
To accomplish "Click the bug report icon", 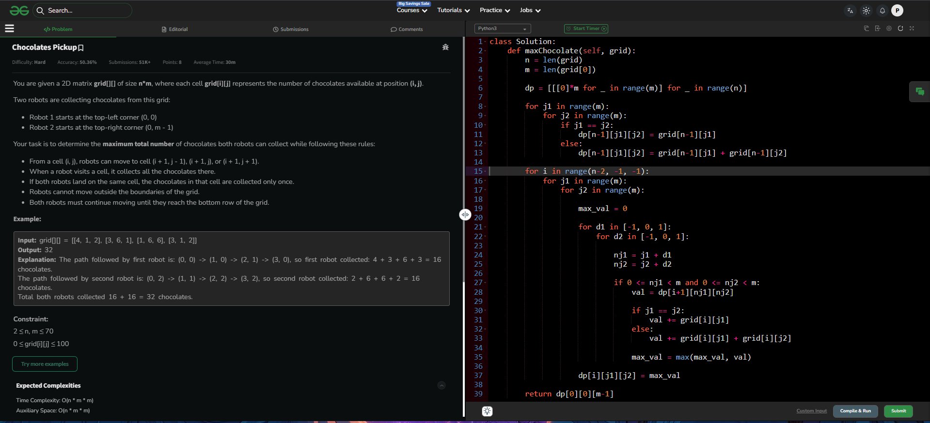I will click(x=445, y=47).
